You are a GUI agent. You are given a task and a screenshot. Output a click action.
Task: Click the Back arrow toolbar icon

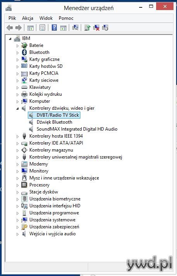coord(10,28)
